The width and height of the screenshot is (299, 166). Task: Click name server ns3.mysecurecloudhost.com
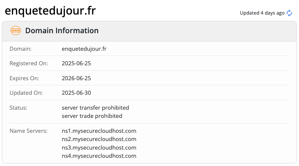(x=99, y=147)
